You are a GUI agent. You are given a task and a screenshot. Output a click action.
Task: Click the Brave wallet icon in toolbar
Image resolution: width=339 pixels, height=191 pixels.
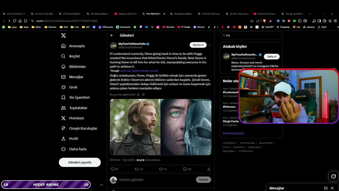[x=324, y=21]
